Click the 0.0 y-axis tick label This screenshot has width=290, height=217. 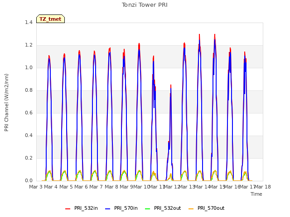pos(29,181)
